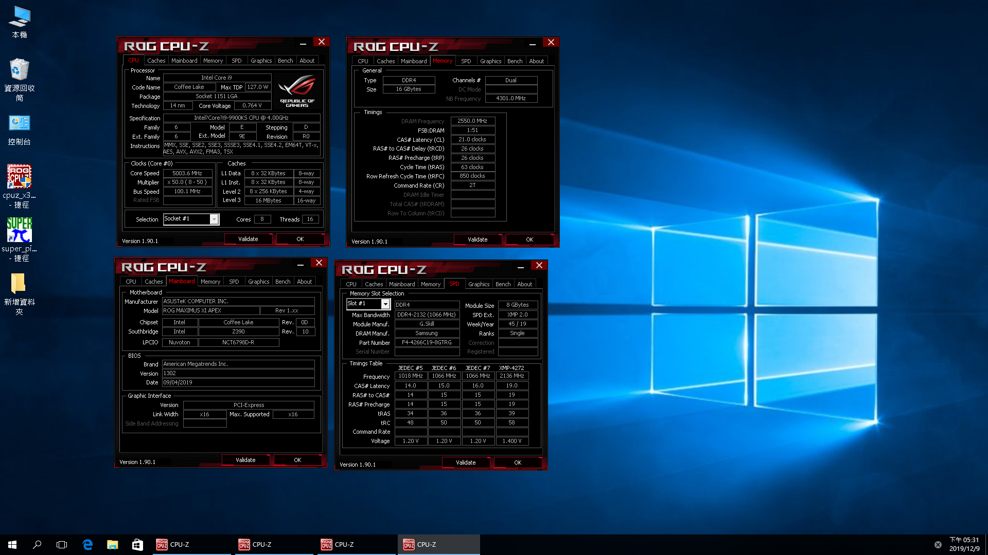Click the Part Number F4-4266C19-8GTRG field

click(427, 342)
